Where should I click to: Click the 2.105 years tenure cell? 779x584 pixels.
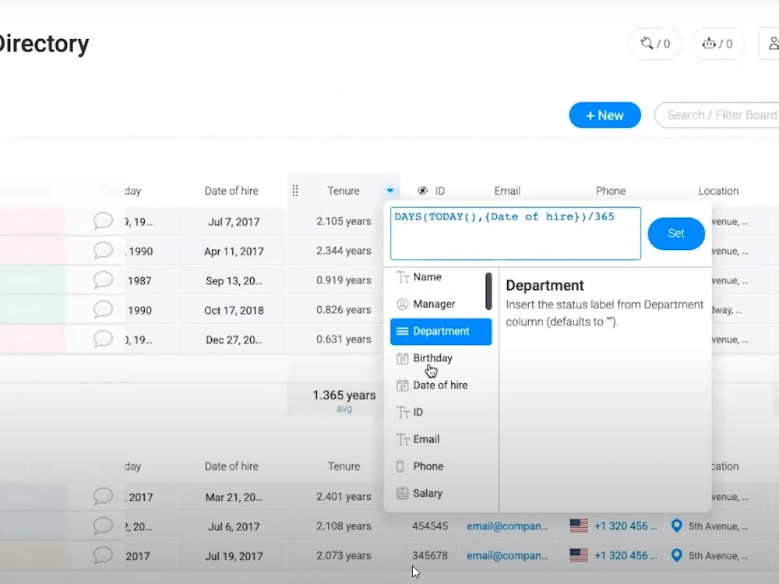[x=344, y=221]
